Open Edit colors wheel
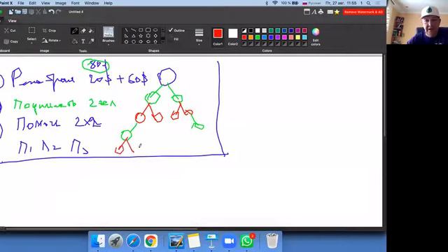This screenshot has width=448, height=252. tap(316, 32)
